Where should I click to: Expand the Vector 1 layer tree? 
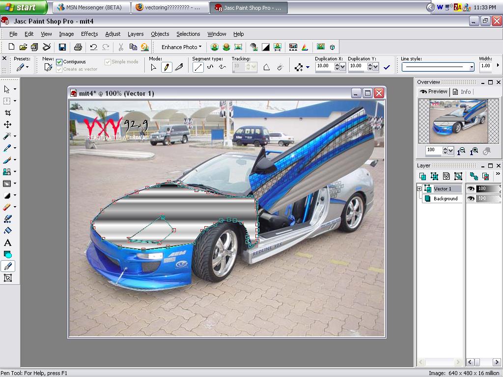[x=419, y=188]
